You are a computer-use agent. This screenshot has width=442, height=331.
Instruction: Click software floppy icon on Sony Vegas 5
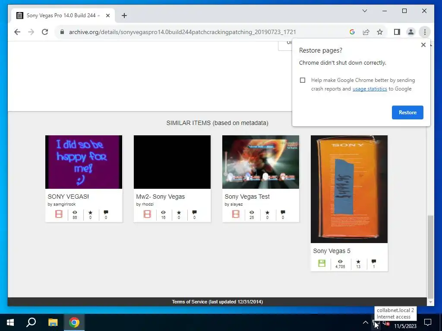tap(322, 263)
